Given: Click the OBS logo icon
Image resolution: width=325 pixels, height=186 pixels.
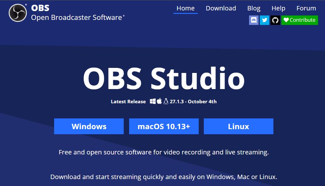Looking at the screenshot, I should [18, 13].
